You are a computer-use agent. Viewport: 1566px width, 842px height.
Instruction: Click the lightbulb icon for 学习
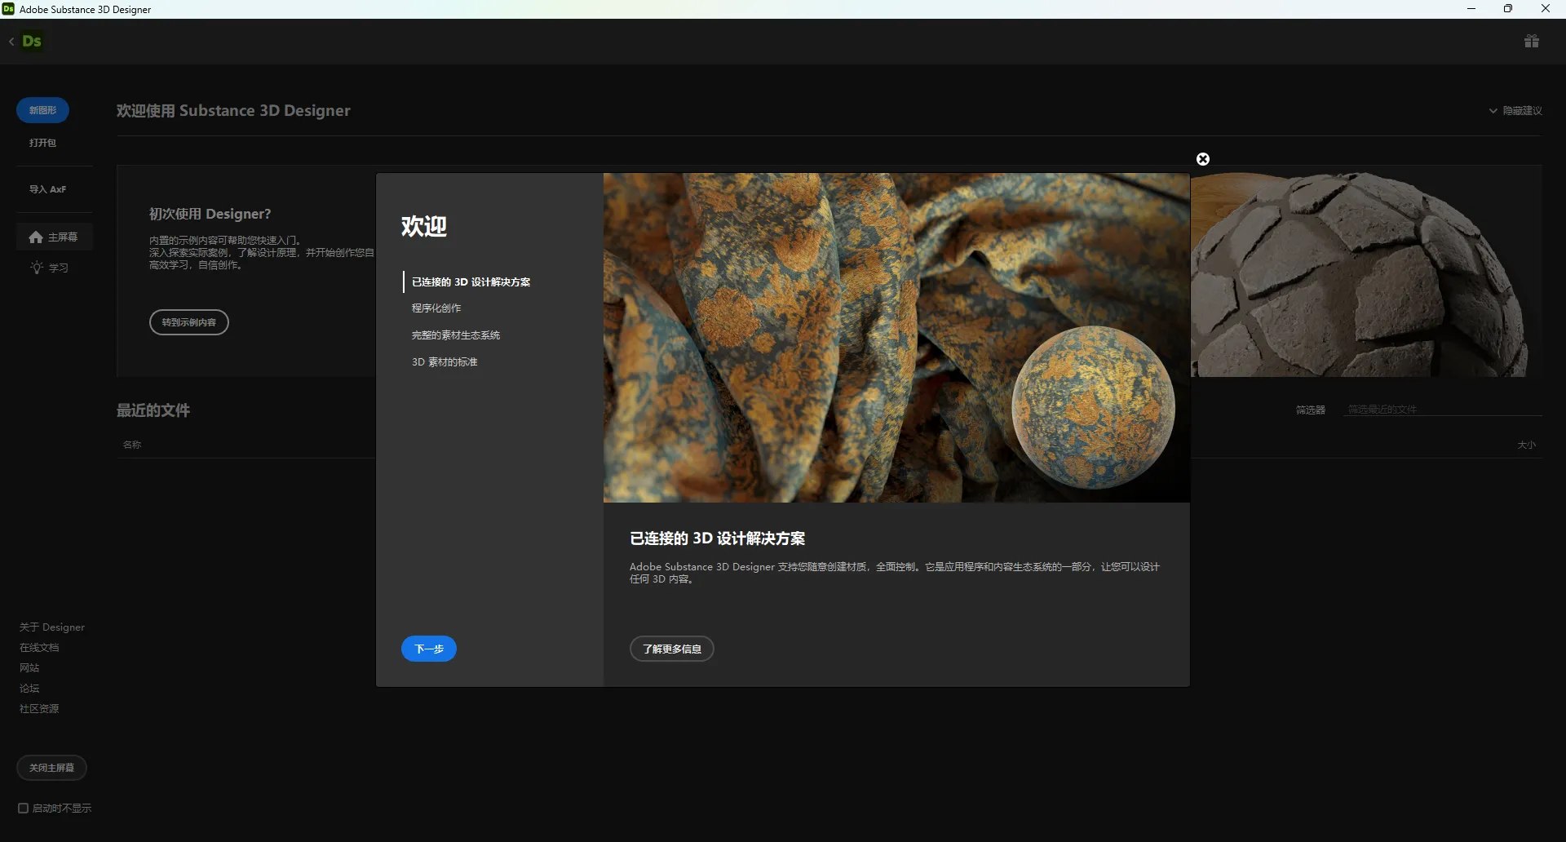click(x=37, y=268)
